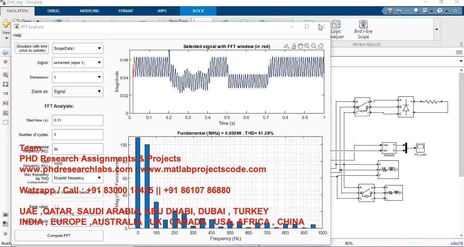The width and height of the screenshot is (464, 247).
Task: Switch to the SIMULATION tab
Action: tap(17, 11)
